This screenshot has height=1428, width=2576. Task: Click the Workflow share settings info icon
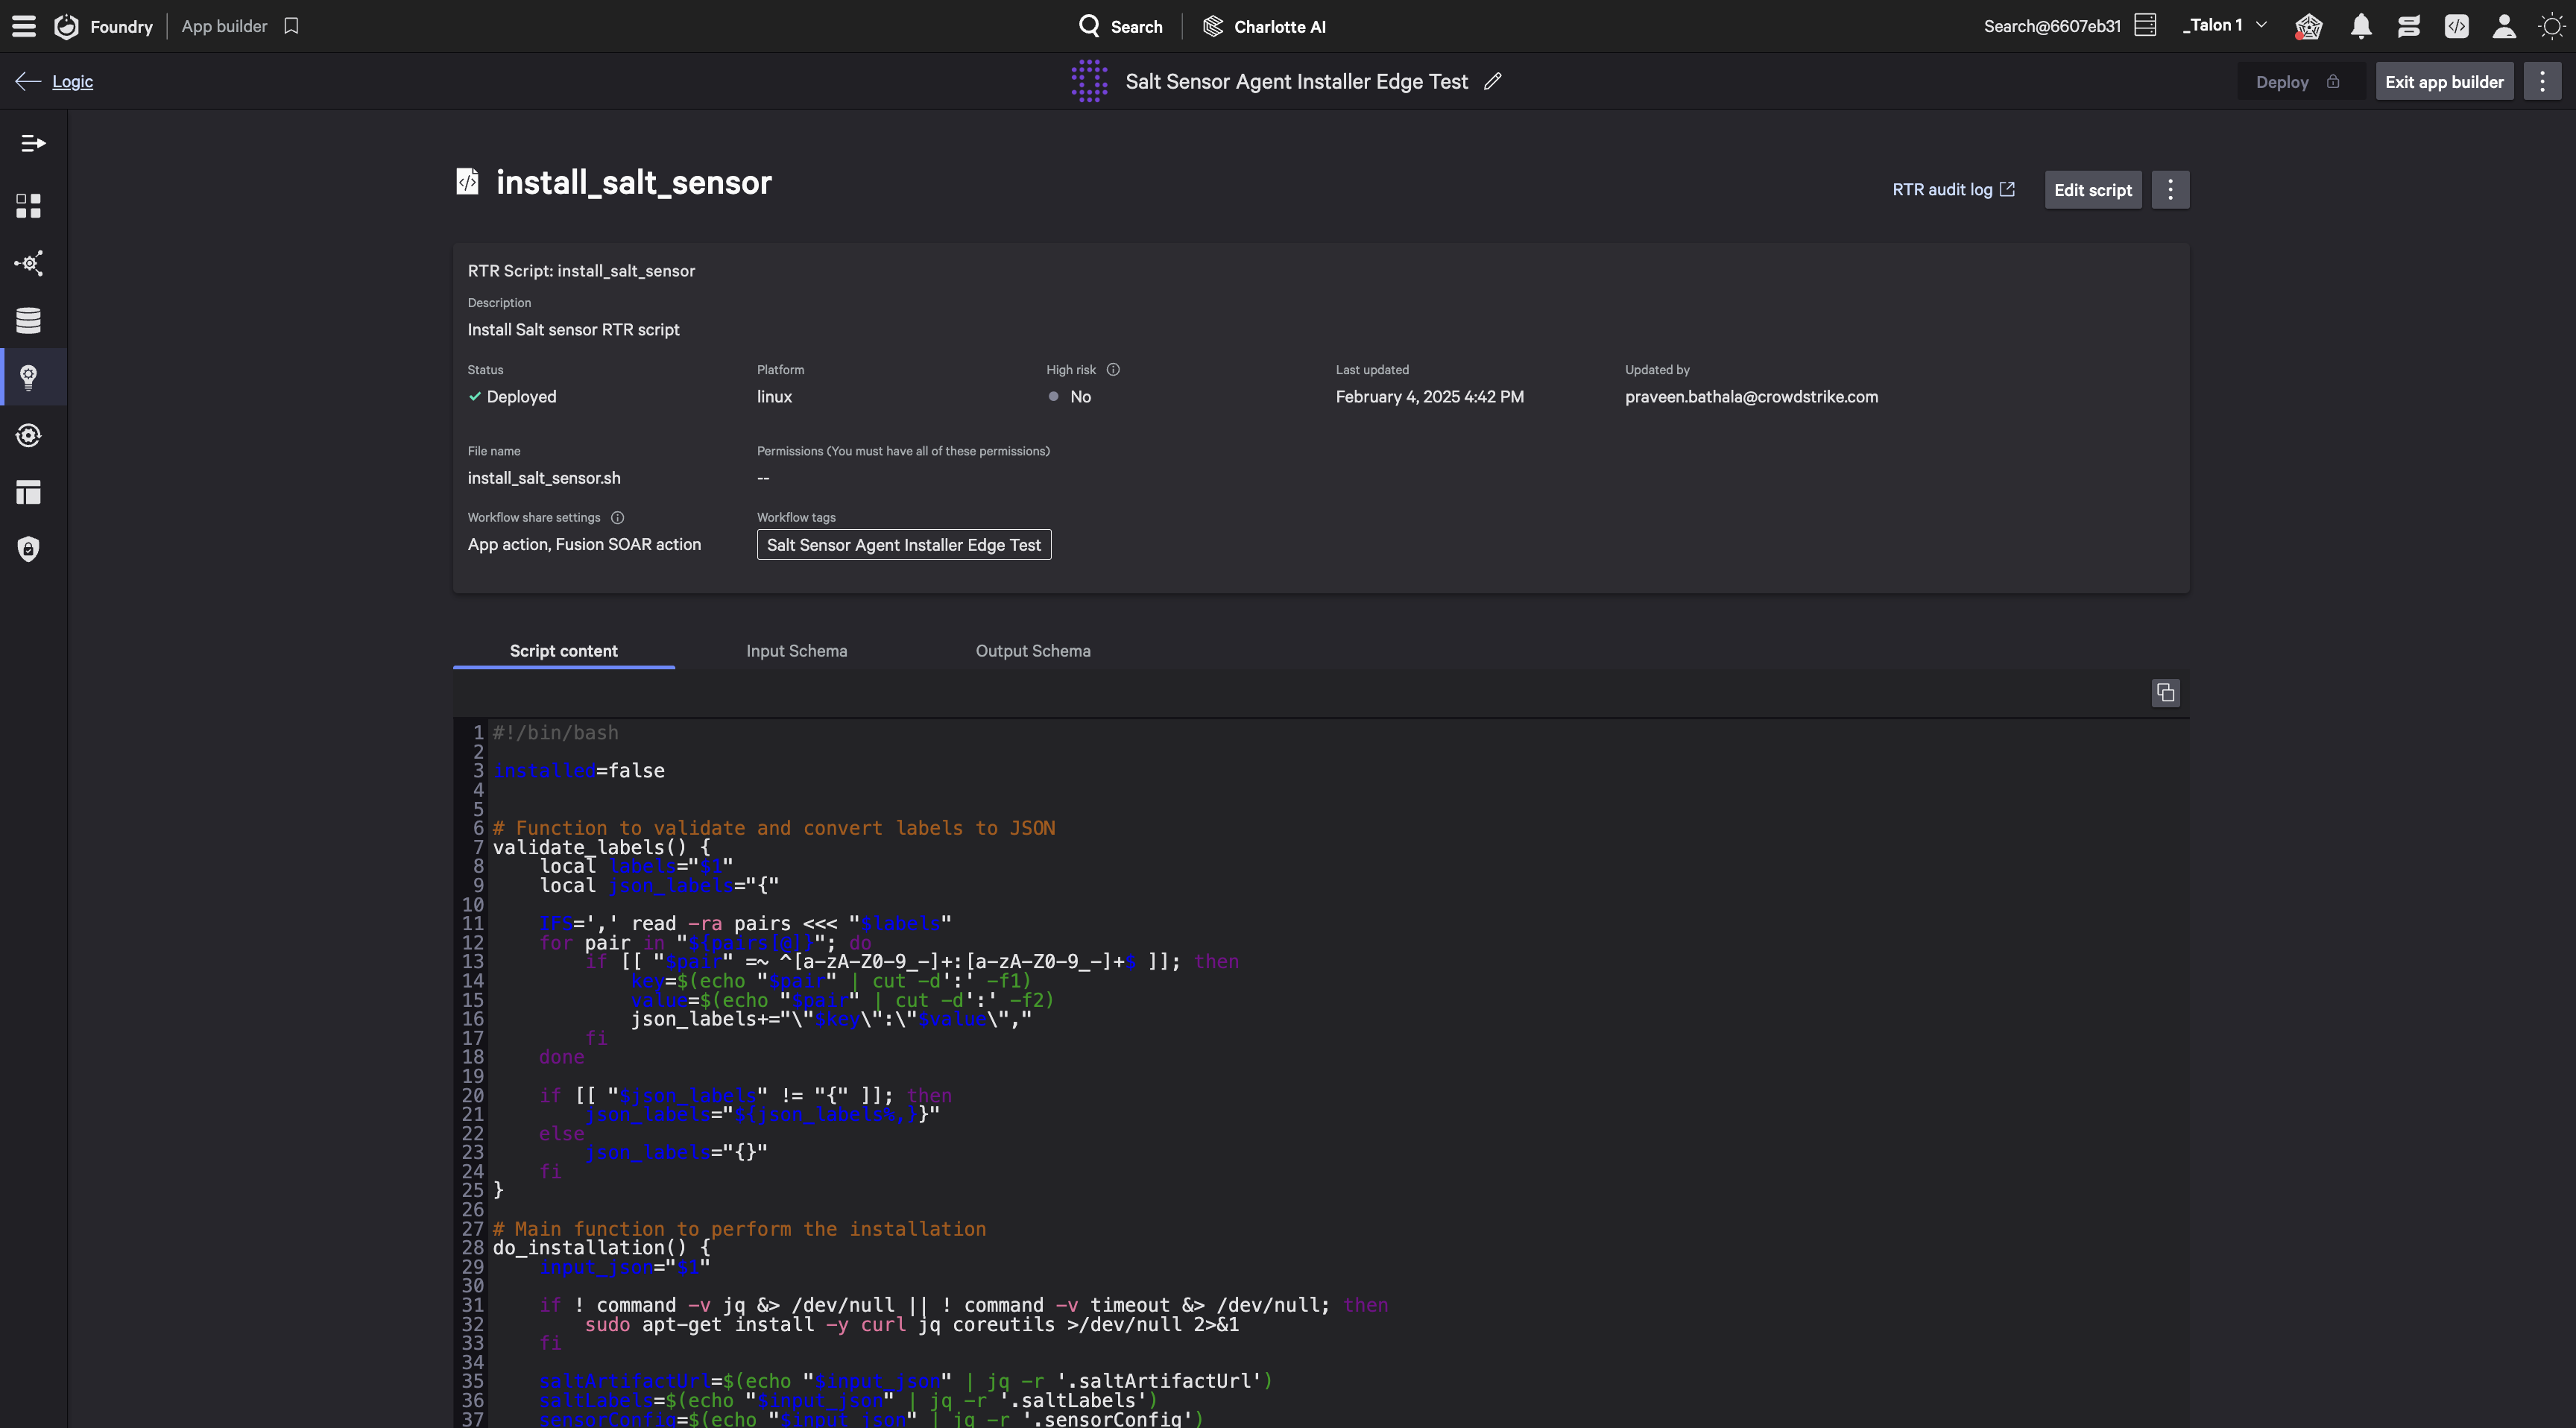pos(617,518)
